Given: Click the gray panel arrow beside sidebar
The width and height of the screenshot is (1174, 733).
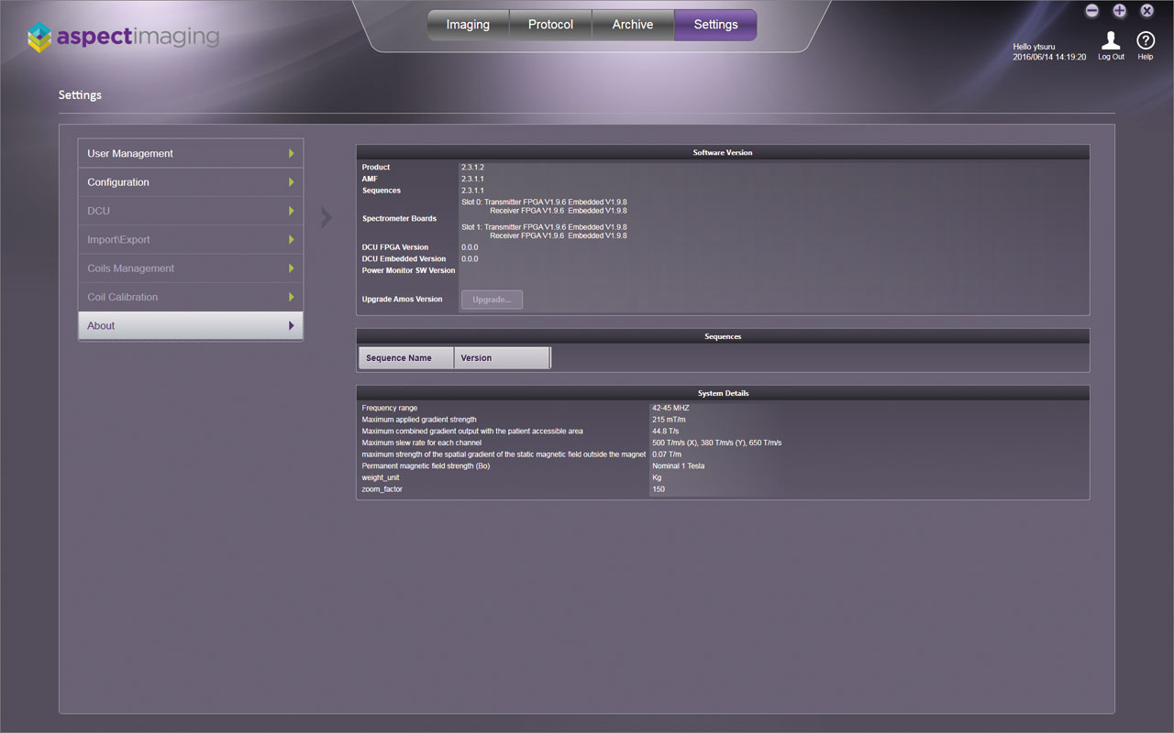Looking at the screenshot, I should [x=326, y=218].
